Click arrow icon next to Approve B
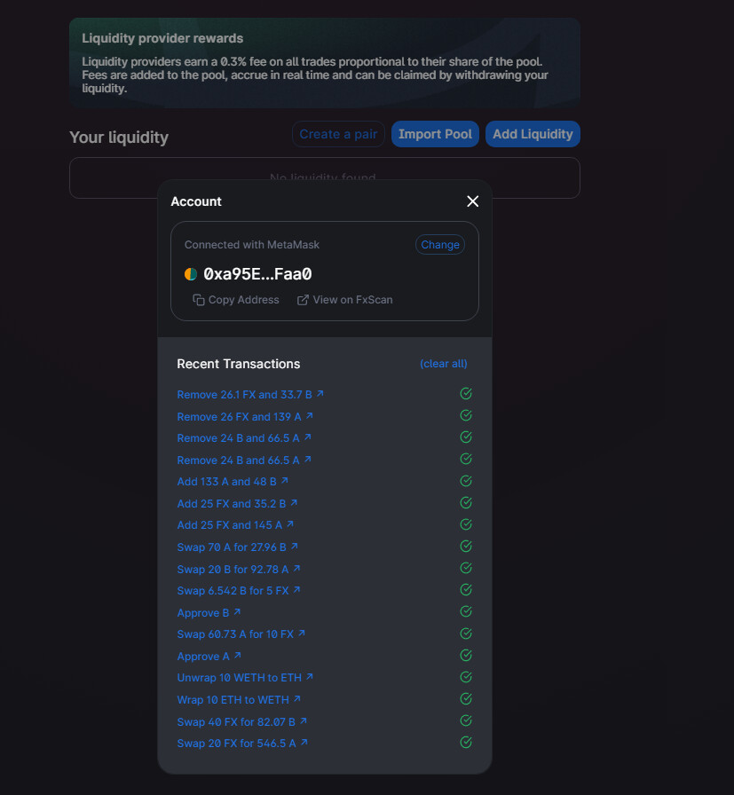This screenshot has width=734, height=795. [x=237, y=612]
